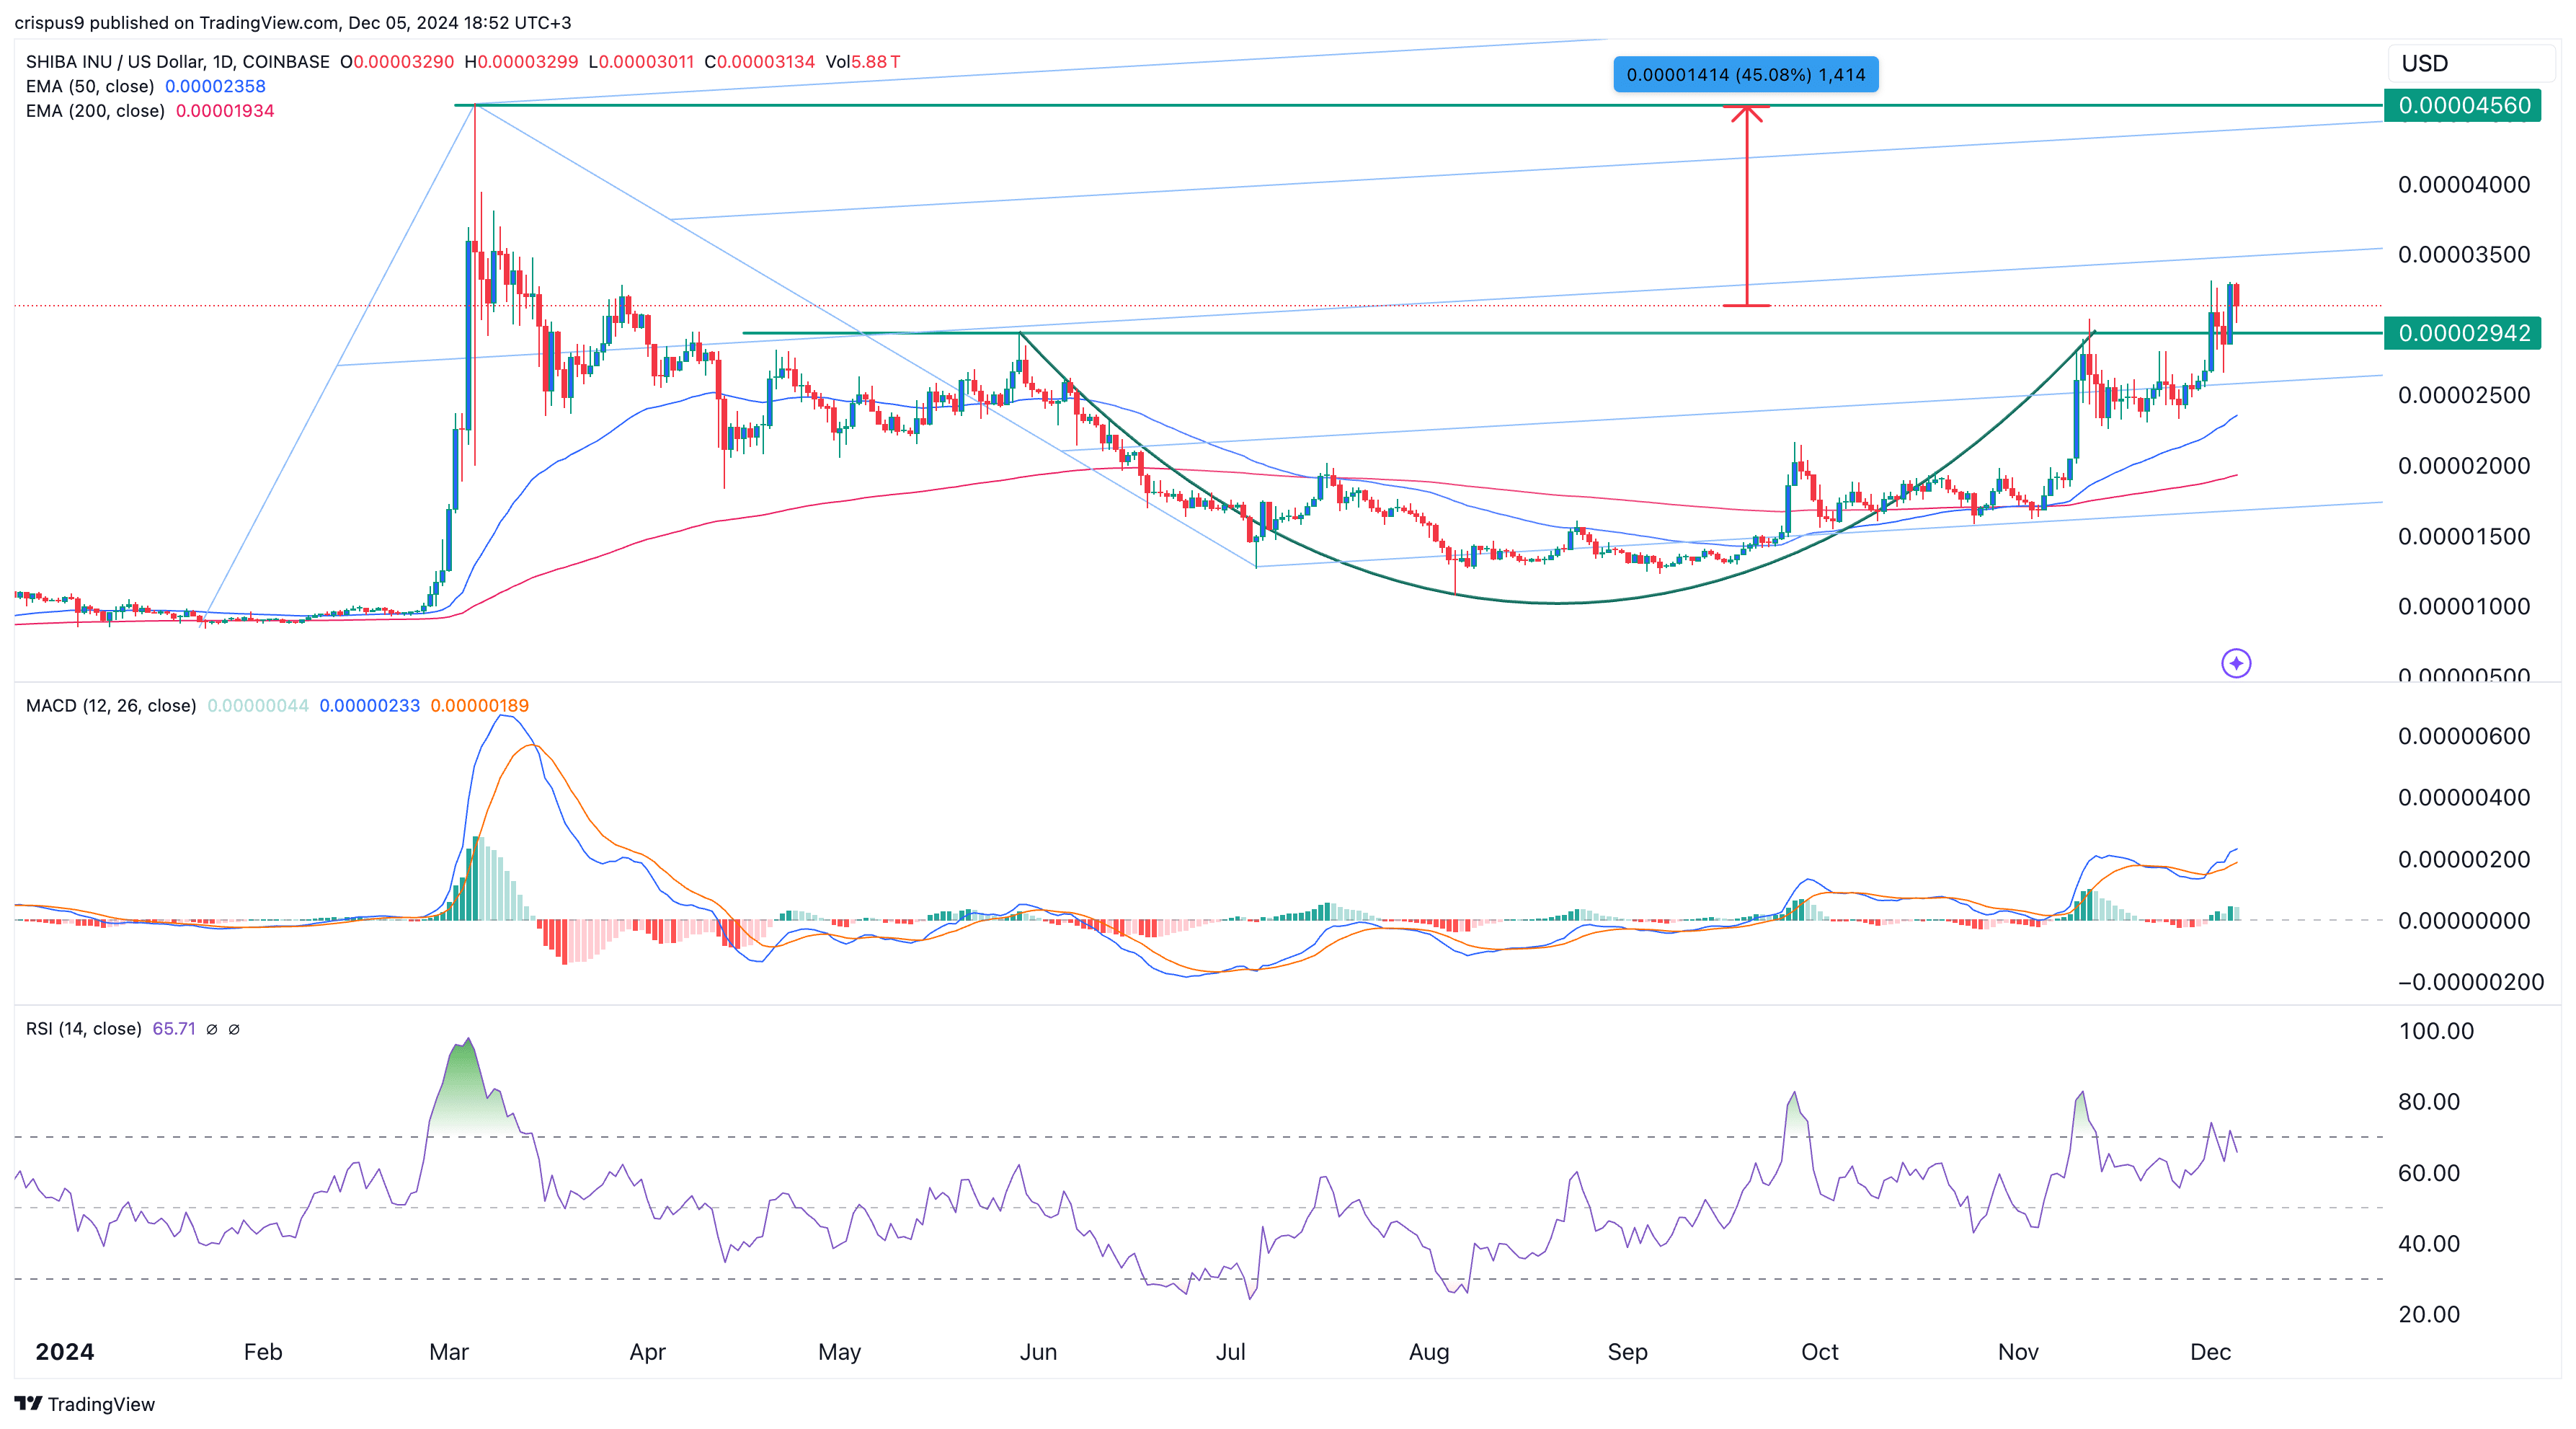
Task: Select the 0.00002942 green price label
Action: [2463, 333]
